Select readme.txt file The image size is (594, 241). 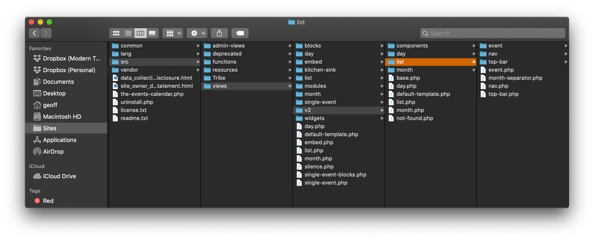click(155, 118)
